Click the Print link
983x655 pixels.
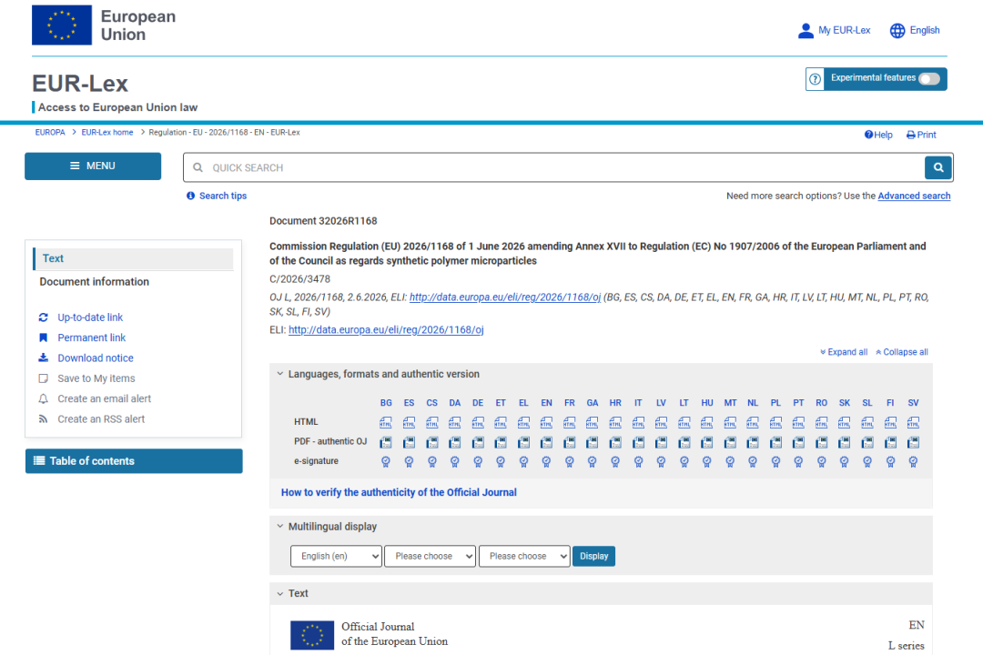coord(921,135)
